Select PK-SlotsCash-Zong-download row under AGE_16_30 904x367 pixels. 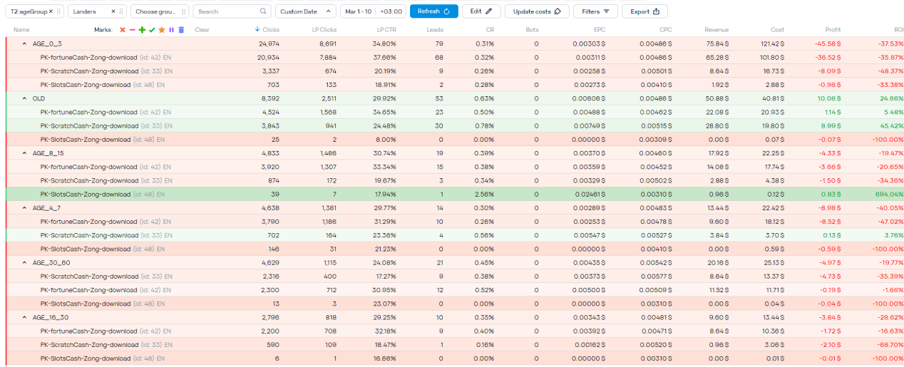tap(455, 358)
